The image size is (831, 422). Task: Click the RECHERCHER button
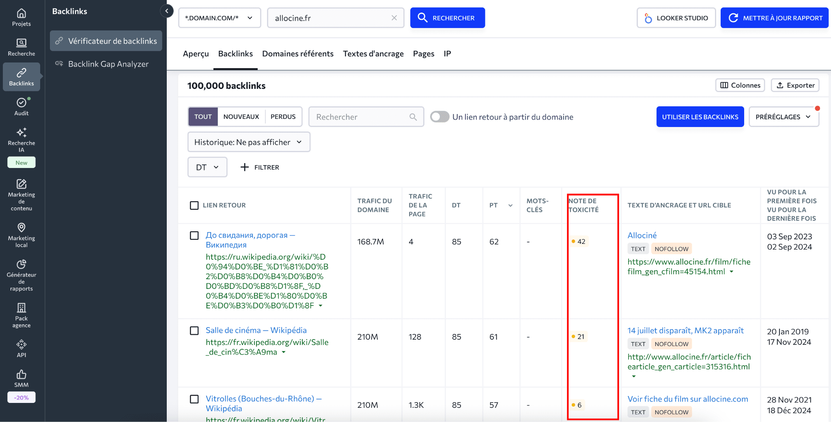click(448, 18)
